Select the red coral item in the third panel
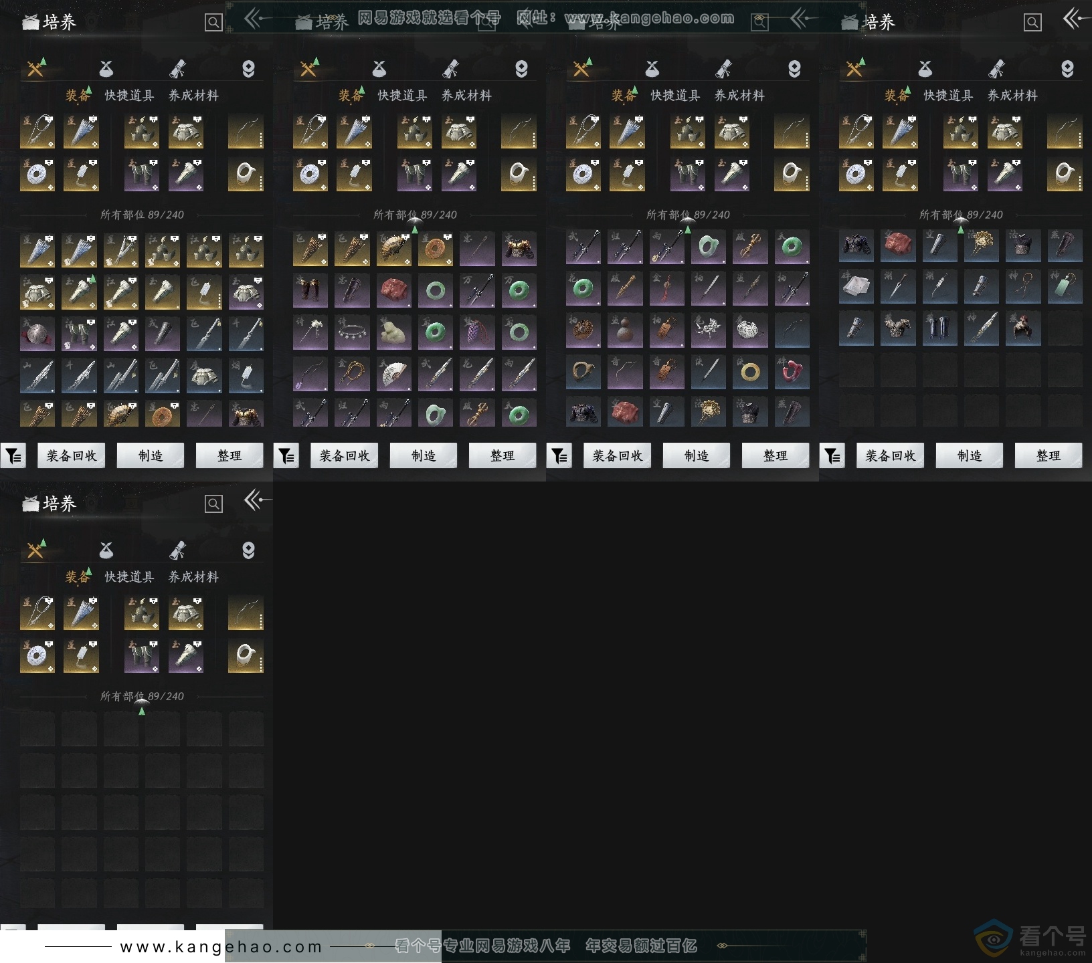 coord(792,373)
